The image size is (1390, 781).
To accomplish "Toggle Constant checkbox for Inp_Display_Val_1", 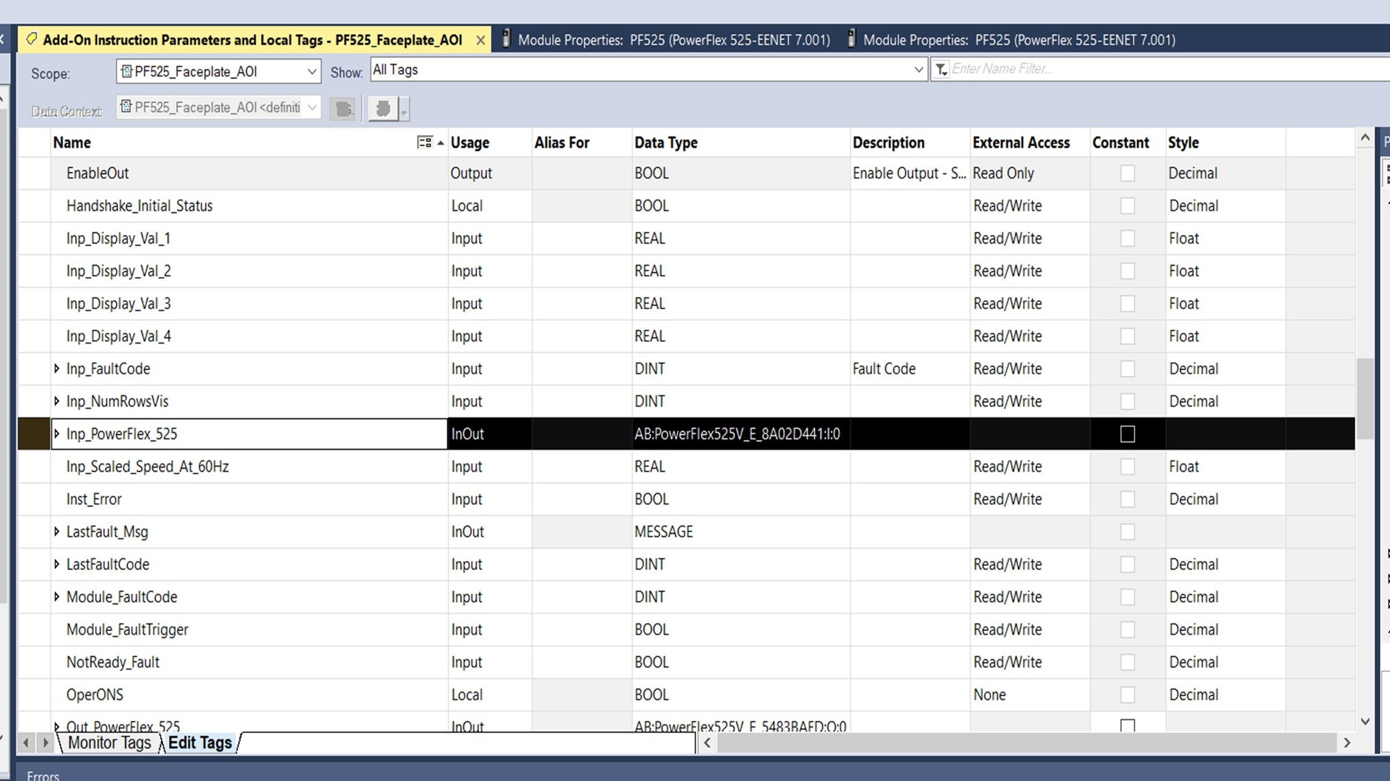I will click(1127, 238).
